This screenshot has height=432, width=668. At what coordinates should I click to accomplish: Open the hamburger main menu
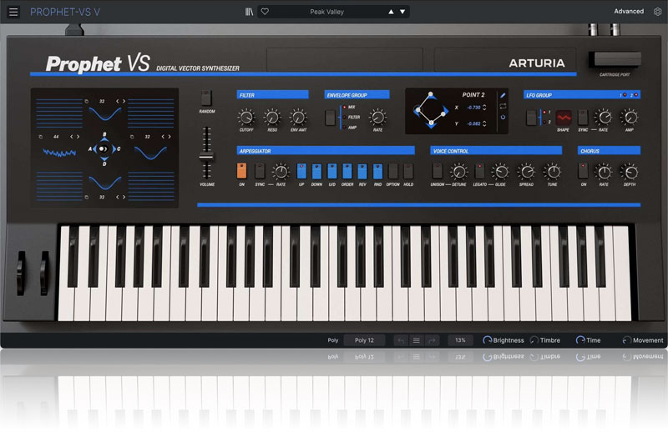[13, 12]
